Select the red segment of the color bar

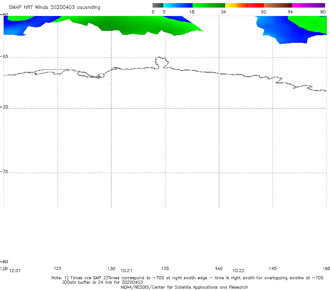[256, 5]
